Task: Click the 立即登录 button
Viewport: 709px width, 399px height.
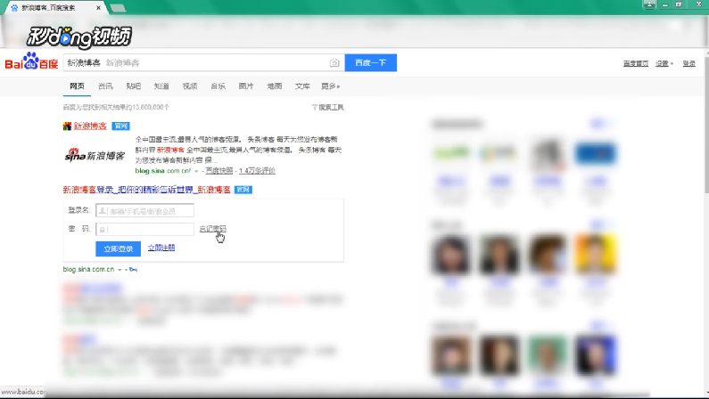Action: pyautogui.click(x=118, y=248)
